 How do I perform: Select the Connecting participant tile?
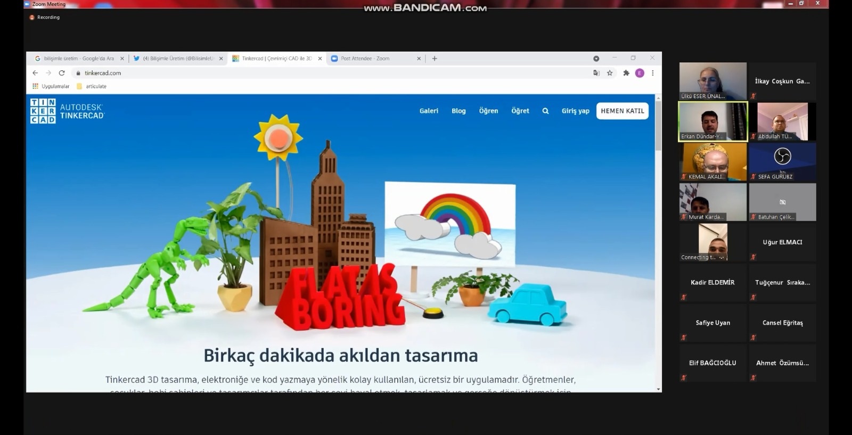712,242
